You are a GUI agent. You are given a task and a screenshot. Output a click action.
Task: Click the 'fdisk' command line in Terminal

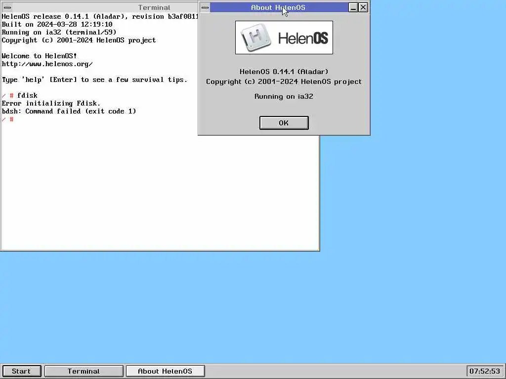pos(19,95)
